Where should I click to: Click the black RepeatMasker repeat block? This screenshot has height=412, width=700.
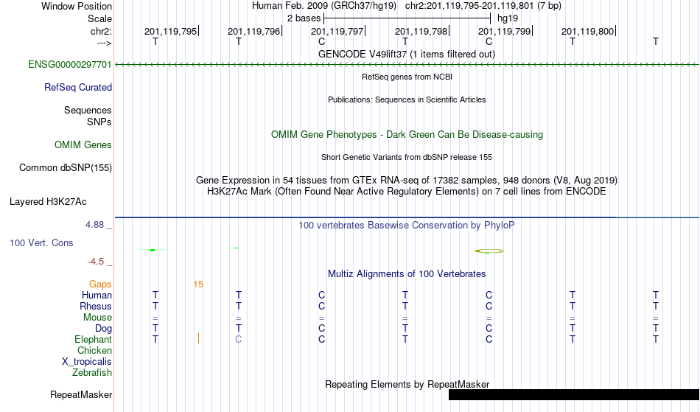point(574,394)
